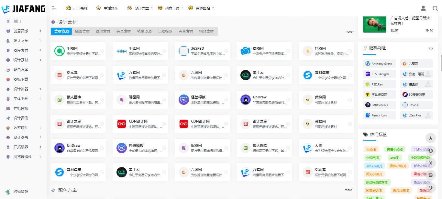This screenshot has width=442, height=199.
Task: Click the download icon beside 极速二维码
Action: coord(428,74)
